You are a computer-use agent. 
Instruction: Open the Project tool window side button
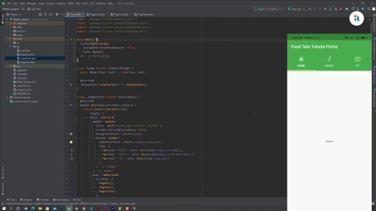click(x=2, y=19)
